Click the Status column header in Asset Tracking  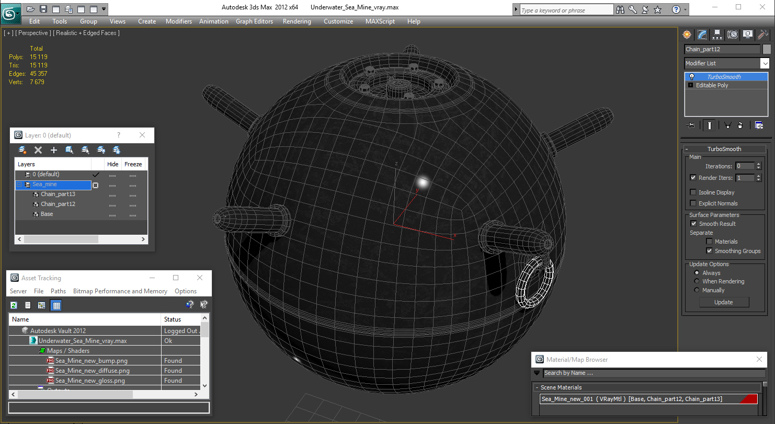(x=180, y=319)
